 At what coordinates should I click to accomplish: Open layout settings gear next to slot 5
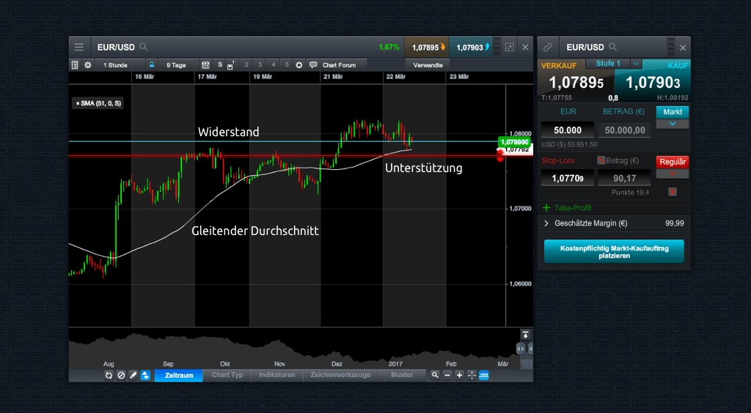click(299, 65)
